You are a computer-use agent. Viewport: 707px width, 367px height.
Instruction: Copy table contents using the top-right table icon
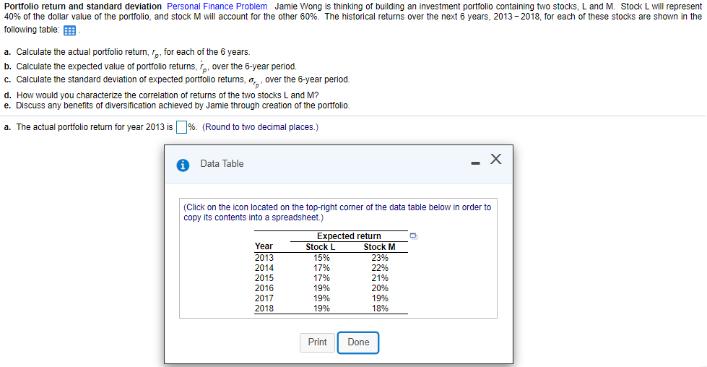point(414,236)
